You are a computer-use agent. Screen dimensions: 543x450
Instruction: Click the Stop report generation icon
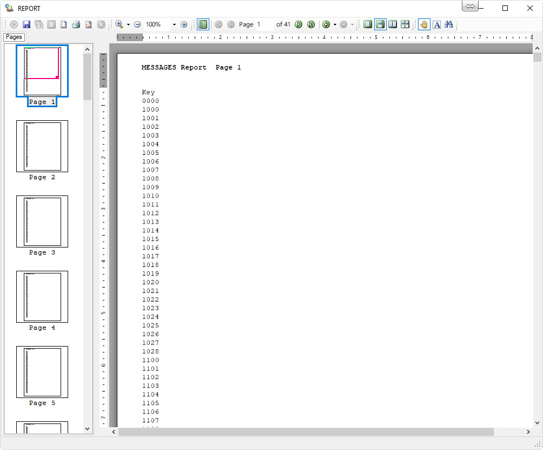(x=14, y=24)
